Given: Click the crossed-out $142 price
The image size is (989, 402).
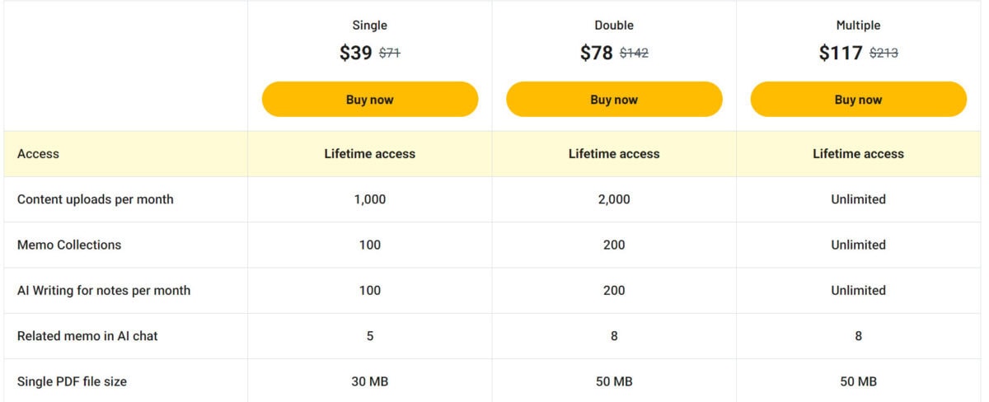Looking at the screenshot, I should 634,54.
